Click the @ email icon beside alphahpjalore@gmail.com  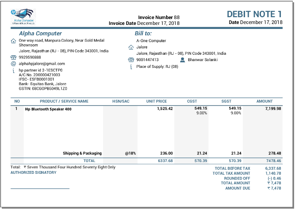(13, 64)
